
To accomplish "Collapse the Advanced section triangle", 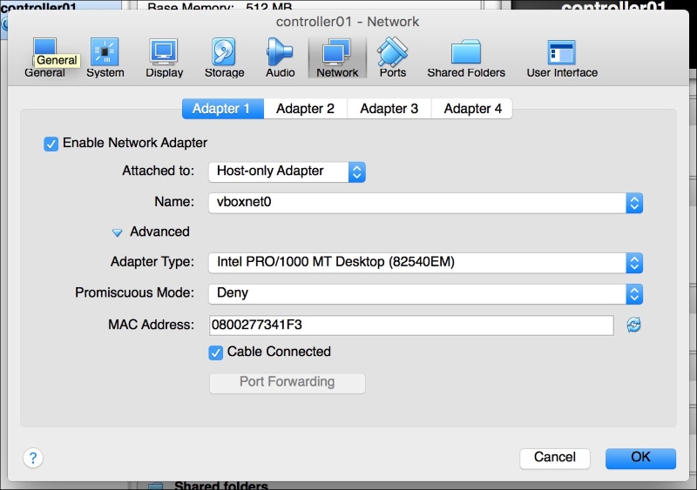I will (x=117, y=232).
